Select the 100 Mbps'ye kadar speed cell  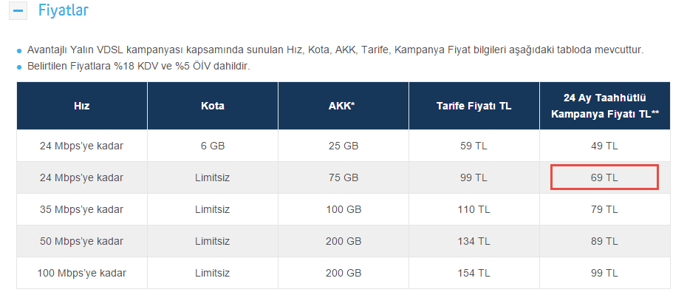coord(82,273)
